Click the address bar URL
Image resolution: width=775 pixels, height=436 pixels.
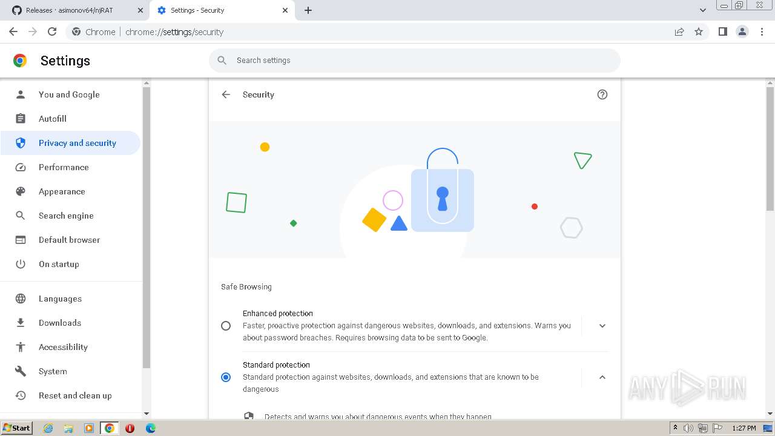point(174,31)
